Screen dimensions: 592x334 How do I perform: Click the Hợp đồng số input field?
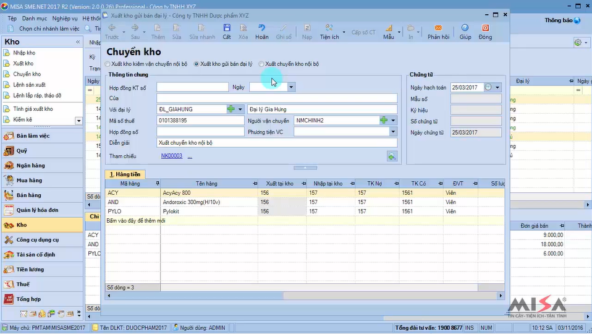200,132
